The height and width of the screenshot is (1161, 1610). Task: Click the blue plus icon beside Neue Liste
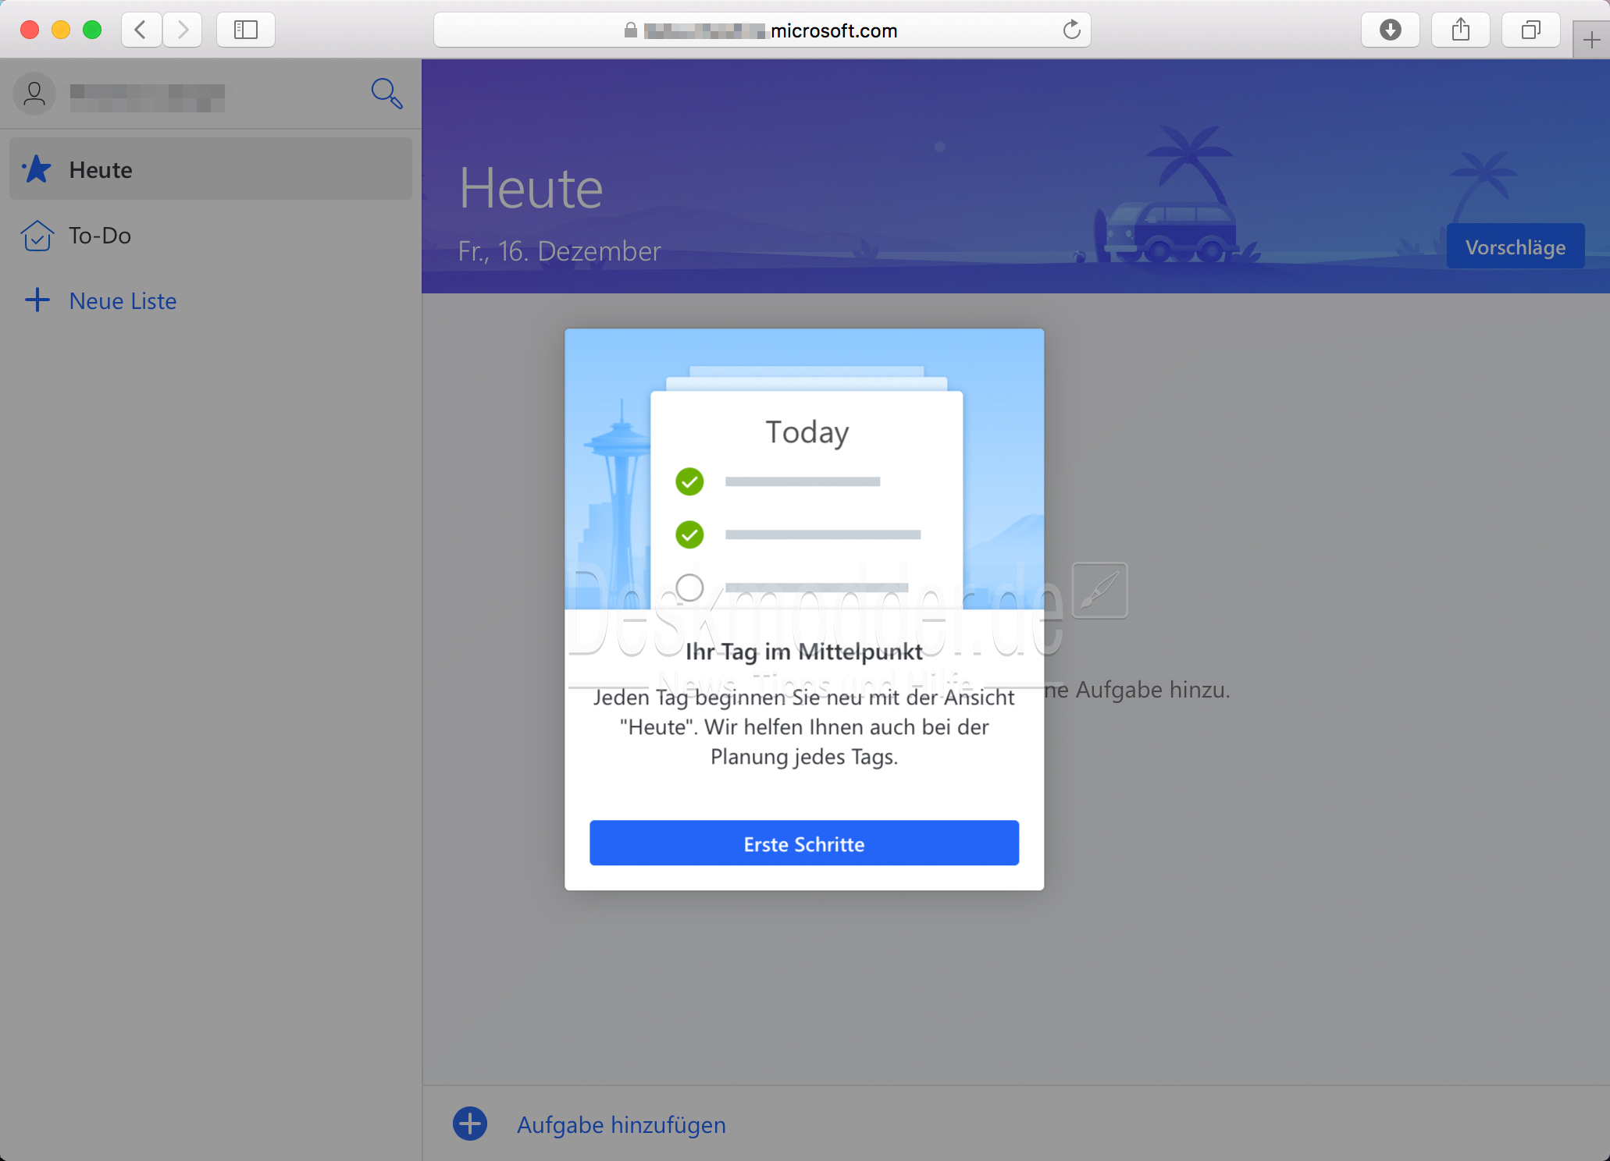(37, 300)
